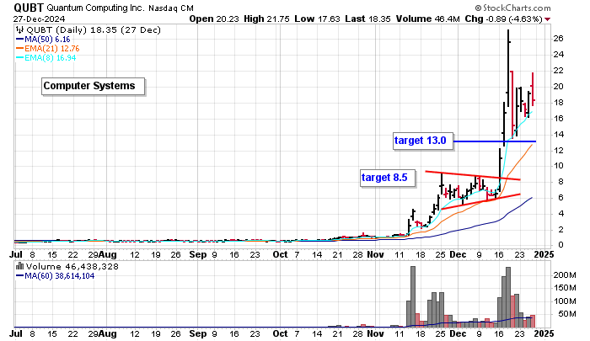590x341 pixels.
Task: Select the Open 20.23 value
Action: [214, 19]
